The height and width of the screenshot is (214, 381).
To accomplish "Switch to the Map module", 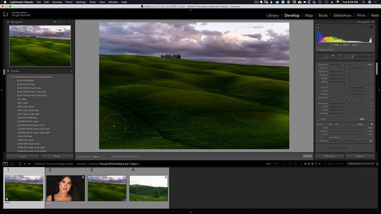I will (x=309, y=15).
